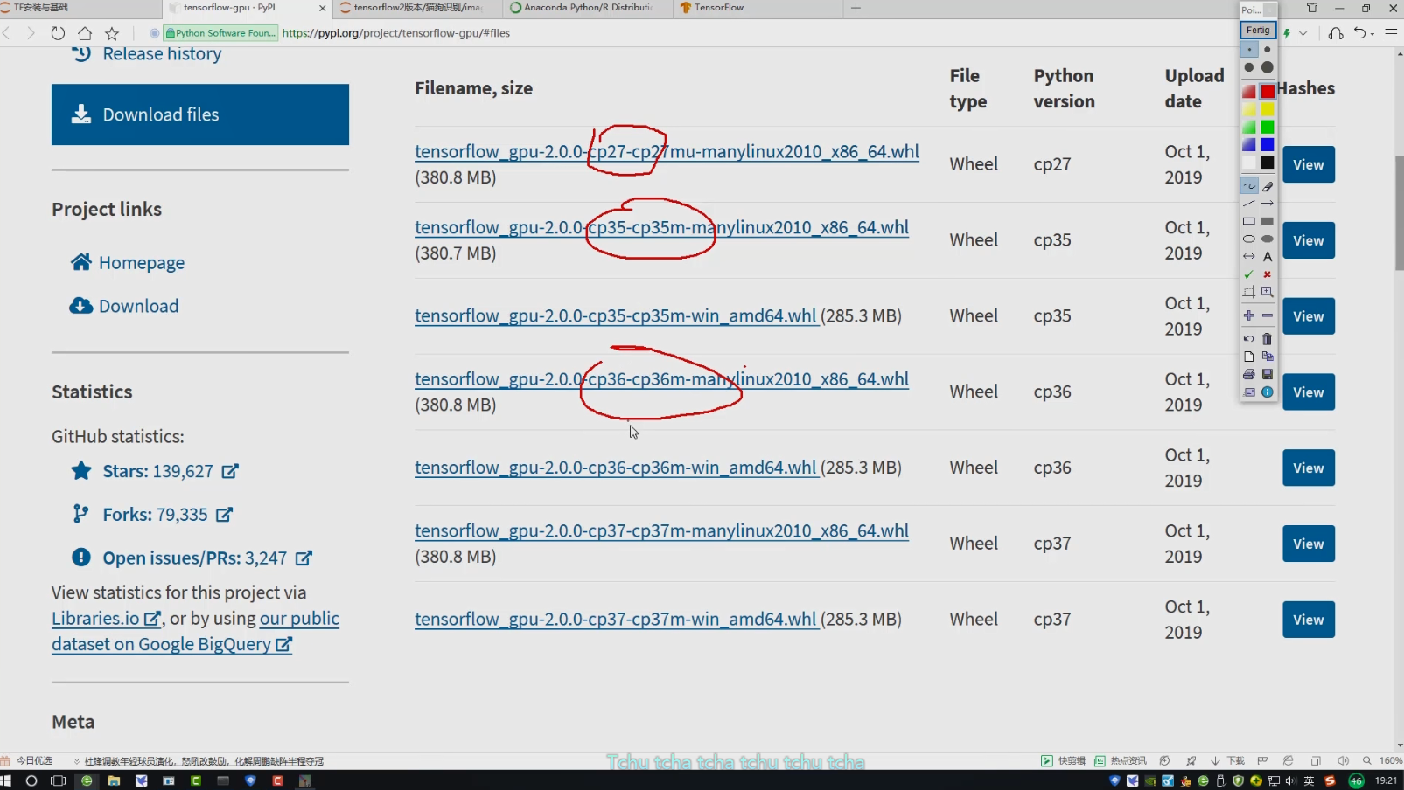Pick the text 'A' annotation tool
This screenshot has height=790, width=1404.
tap(1268, 256)
